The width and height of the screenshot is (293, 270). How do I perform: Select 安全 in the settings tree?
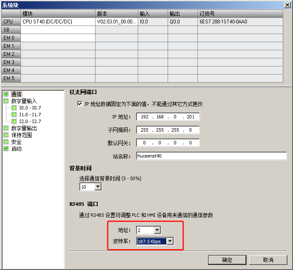tap(16, 142)
